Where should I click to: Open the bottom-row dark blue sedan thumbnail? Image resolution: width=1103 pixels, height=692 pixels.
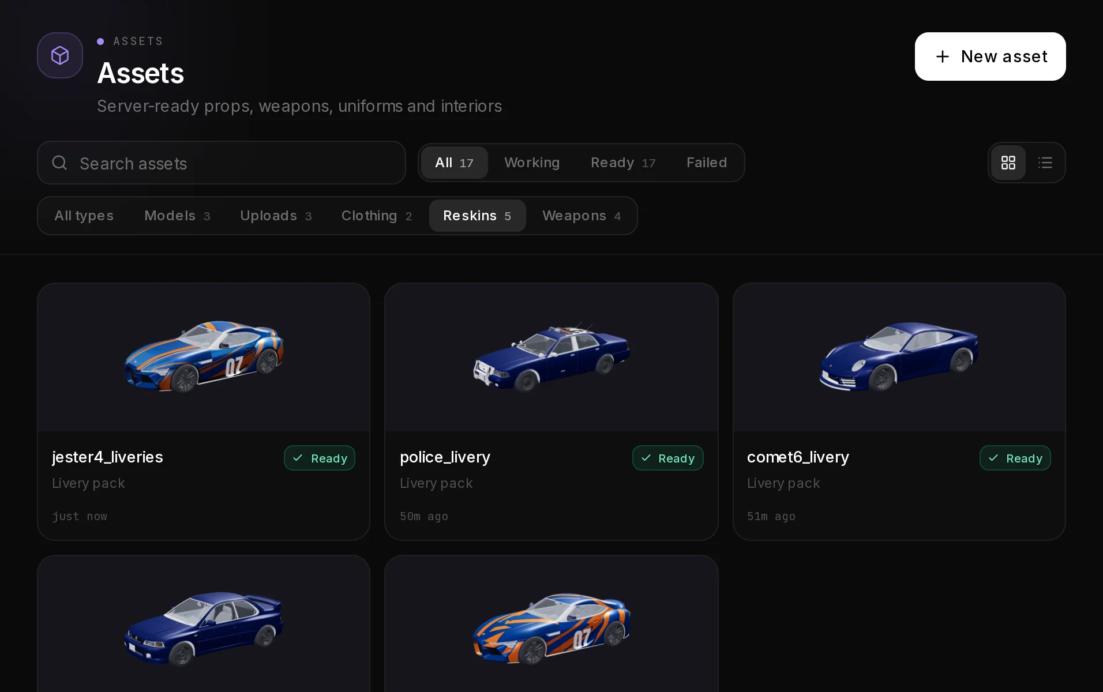coord(204,625)
